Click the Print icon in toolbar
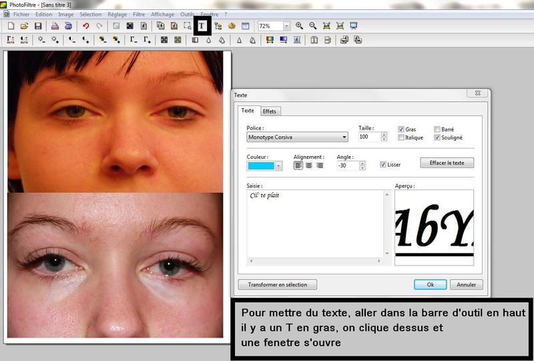534x361 pixels. (x=55, y=26)
